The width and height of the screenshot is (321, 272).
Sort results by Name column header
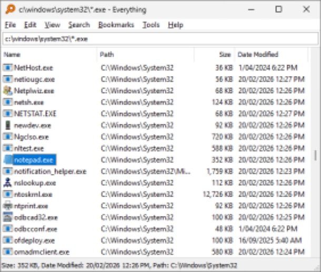click(49, 54)
